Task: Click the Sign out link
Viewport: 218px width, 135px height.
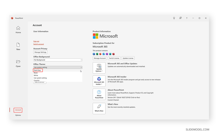Action: pyautogui.click(x=36, y=41)
